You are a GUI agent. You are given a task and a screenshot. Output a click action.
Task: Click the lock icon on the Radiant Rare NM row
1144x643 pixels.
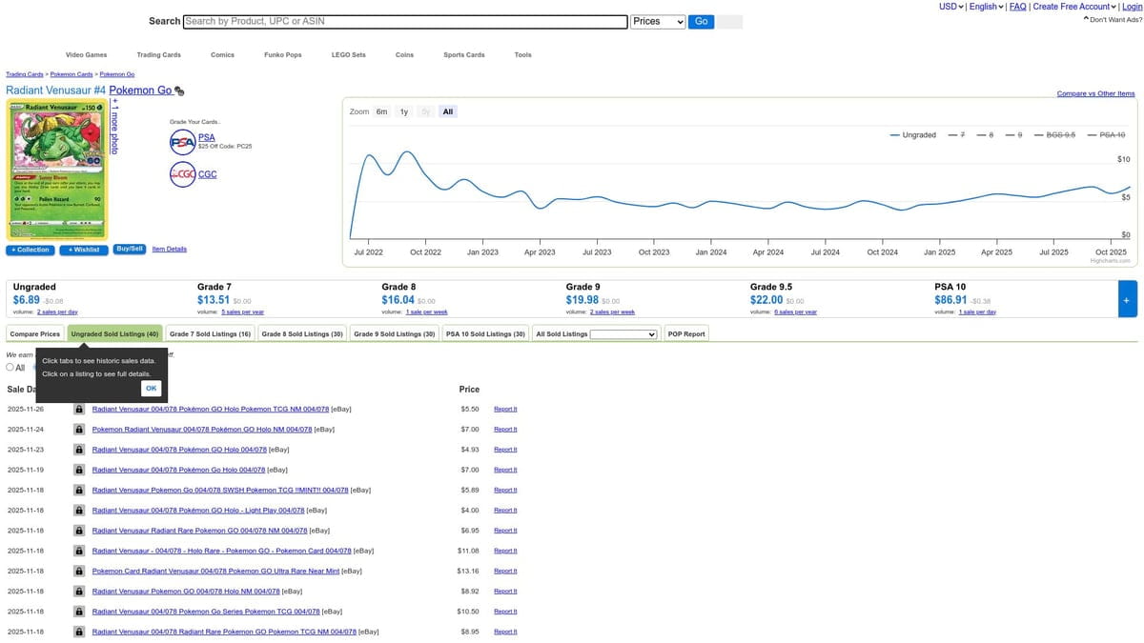pyautogui.click(x=79, y=531)
